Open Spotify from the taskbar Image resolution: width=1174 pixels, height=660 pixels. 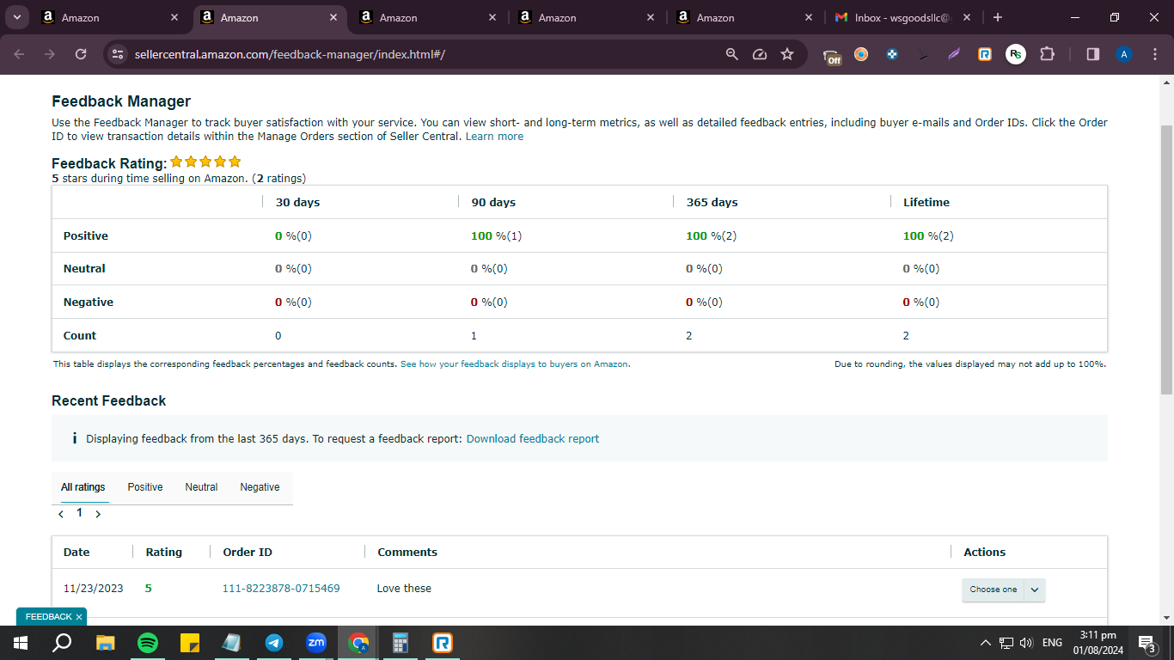point(148,643)
